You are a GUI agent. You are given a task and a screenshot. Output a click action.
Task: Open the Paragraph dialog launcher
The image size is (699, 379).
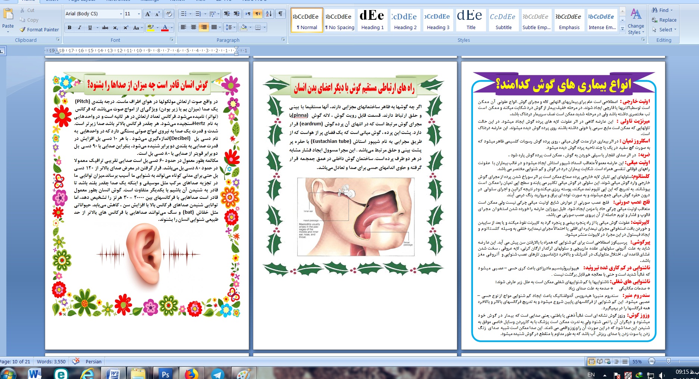click(283, 40)
